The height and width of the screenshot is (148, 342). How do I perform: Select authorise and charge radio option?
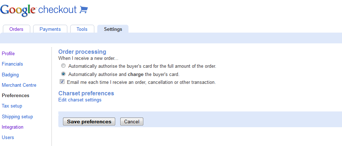[63, 74]
